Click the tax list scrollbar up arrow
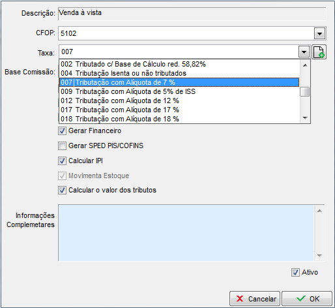This screenshot has height=308, width=335. pyautogui.click(x=305, y=65)
